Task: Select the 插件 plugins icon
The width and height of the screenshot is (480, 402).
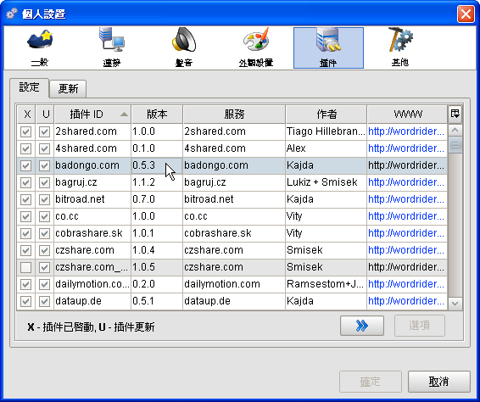Action: [x=328, y=47]
